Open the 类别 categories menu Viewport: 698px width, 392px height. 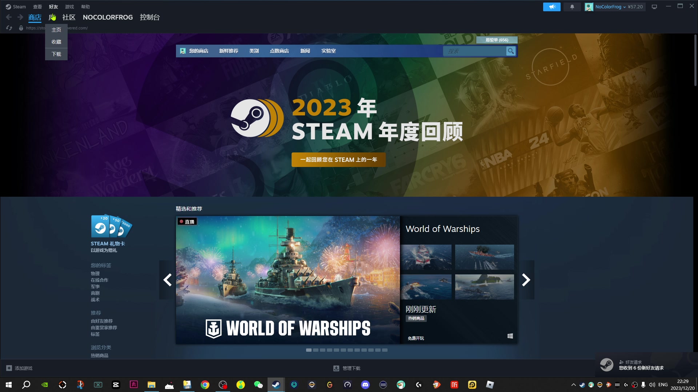point(254,51)
